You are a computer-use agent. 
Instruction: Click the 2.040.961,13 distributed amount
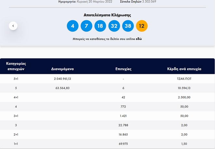point(63,79)
